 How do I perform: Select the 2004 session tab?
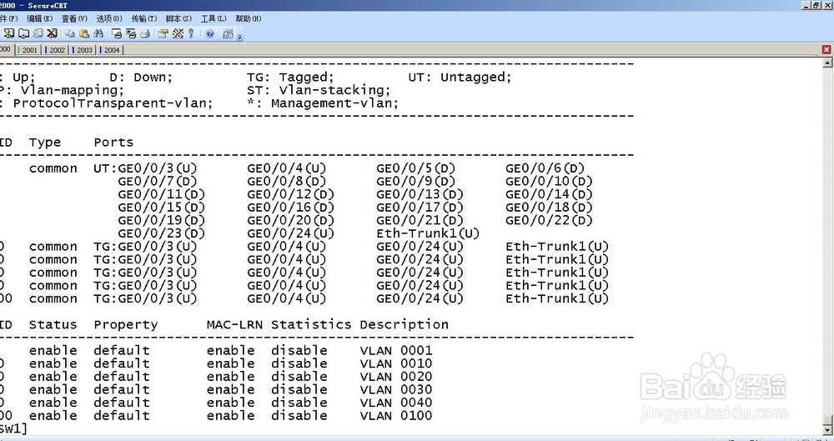pos(112,50)
